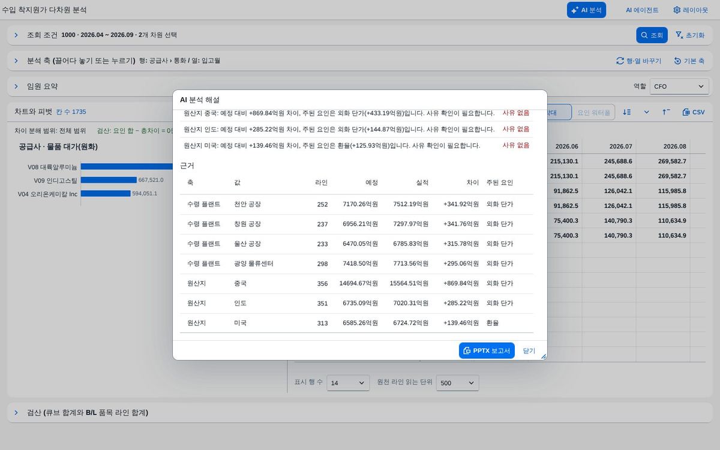Expand the 임원 요약 section
The image size is (720, 450).
[16, 86]
